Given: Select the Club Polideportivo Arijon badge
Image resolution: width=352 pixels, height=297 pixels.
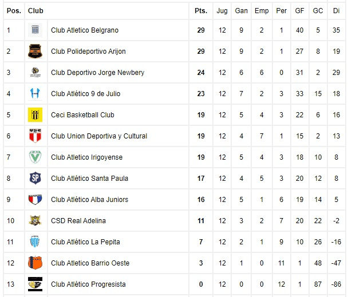Looking at the screenshot, I should (35, 51).
